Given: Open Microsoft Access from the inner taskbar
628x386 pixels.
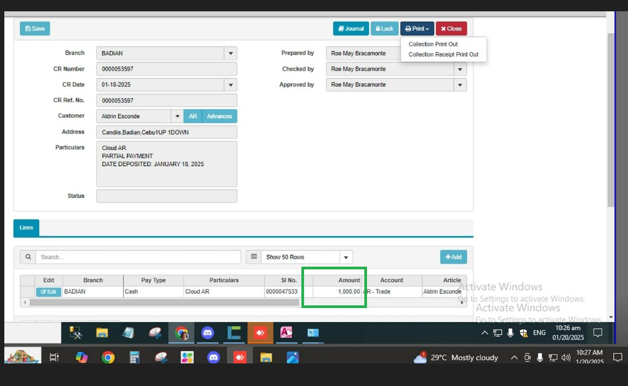Looking at the screenshot, I should coord(286,333).
